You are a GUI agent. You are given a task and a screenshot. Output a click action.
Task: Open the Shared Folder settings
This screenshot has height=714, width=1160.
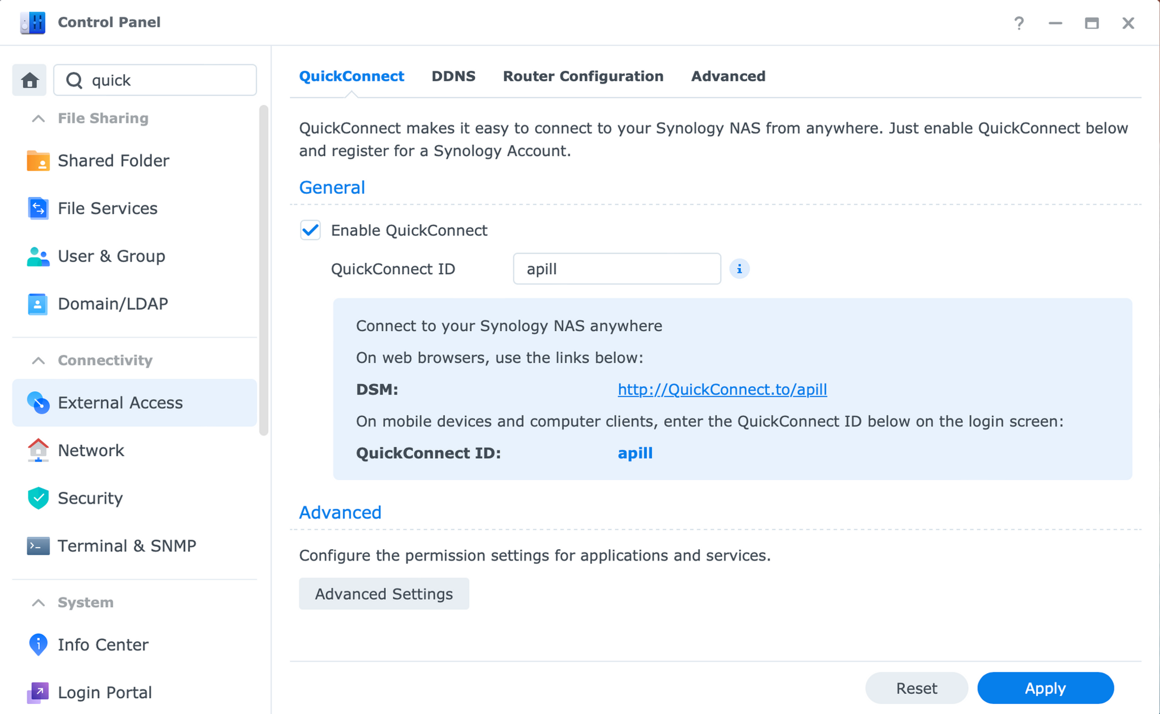(x=38, y=160)
